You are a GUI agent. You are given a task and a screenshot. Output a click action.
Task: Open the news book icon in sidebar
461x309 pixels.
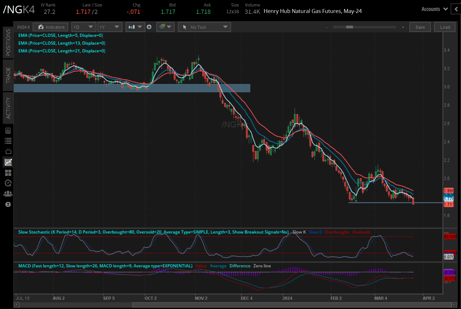[8, 131]
